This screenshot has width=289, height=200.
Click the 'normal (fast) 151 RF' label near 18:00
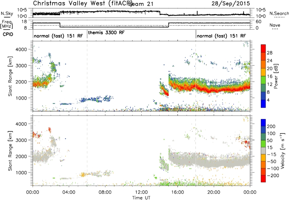pos(221,36)
